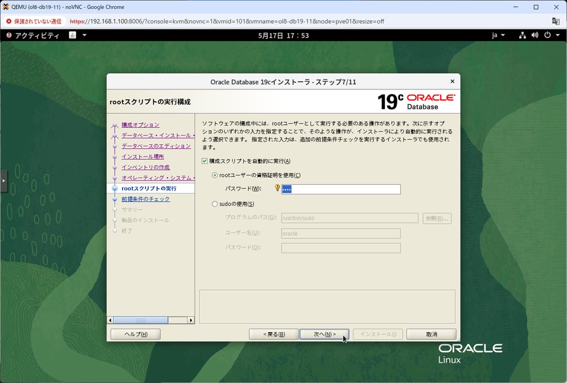Click the ヘルプ button
Viewport: 567px width, 383px height.
point(136,334)
